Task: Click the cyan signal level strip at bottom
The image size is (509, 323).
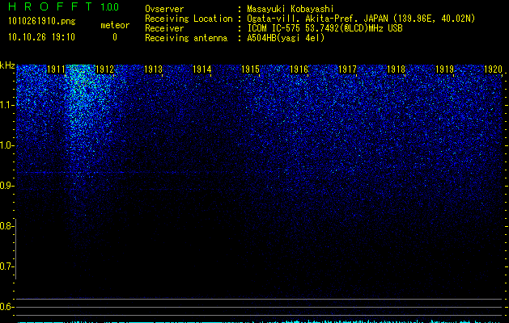Action: (260, 321)
